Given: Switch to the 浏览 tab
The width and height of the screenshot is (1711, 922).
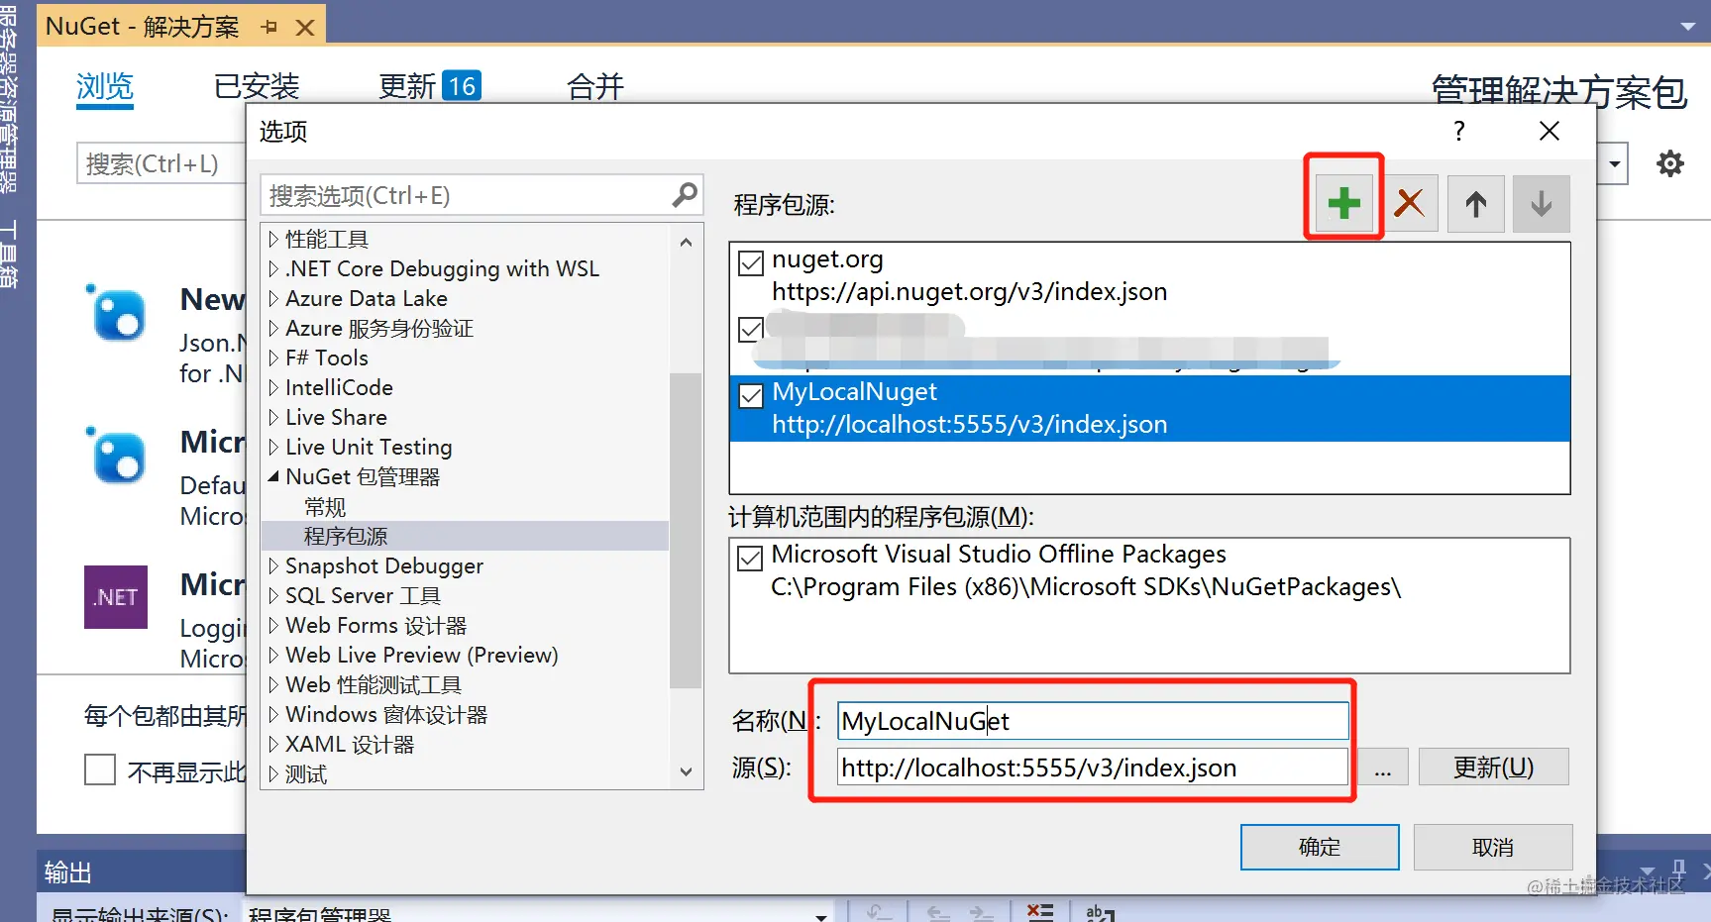Looking at the screenshot, I should (105, 87).
